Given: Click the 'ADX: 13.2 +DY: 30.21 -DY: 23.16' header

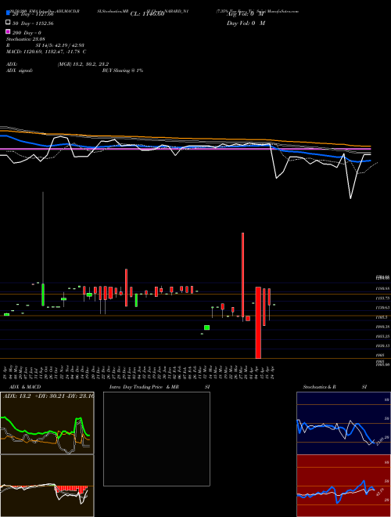Looking at the screenshot, I should [48, 396].
